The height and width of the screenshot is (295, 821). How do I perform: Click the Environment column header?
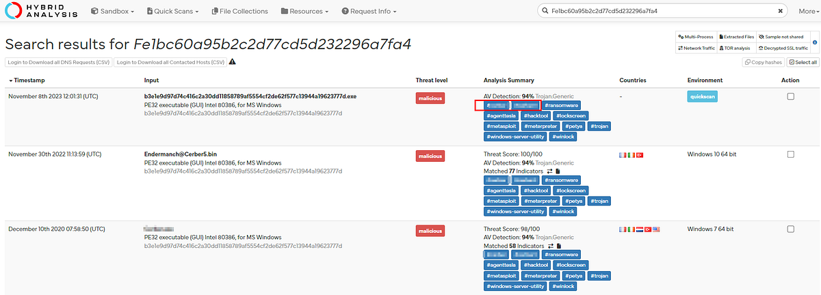click(x=705, y=81)
